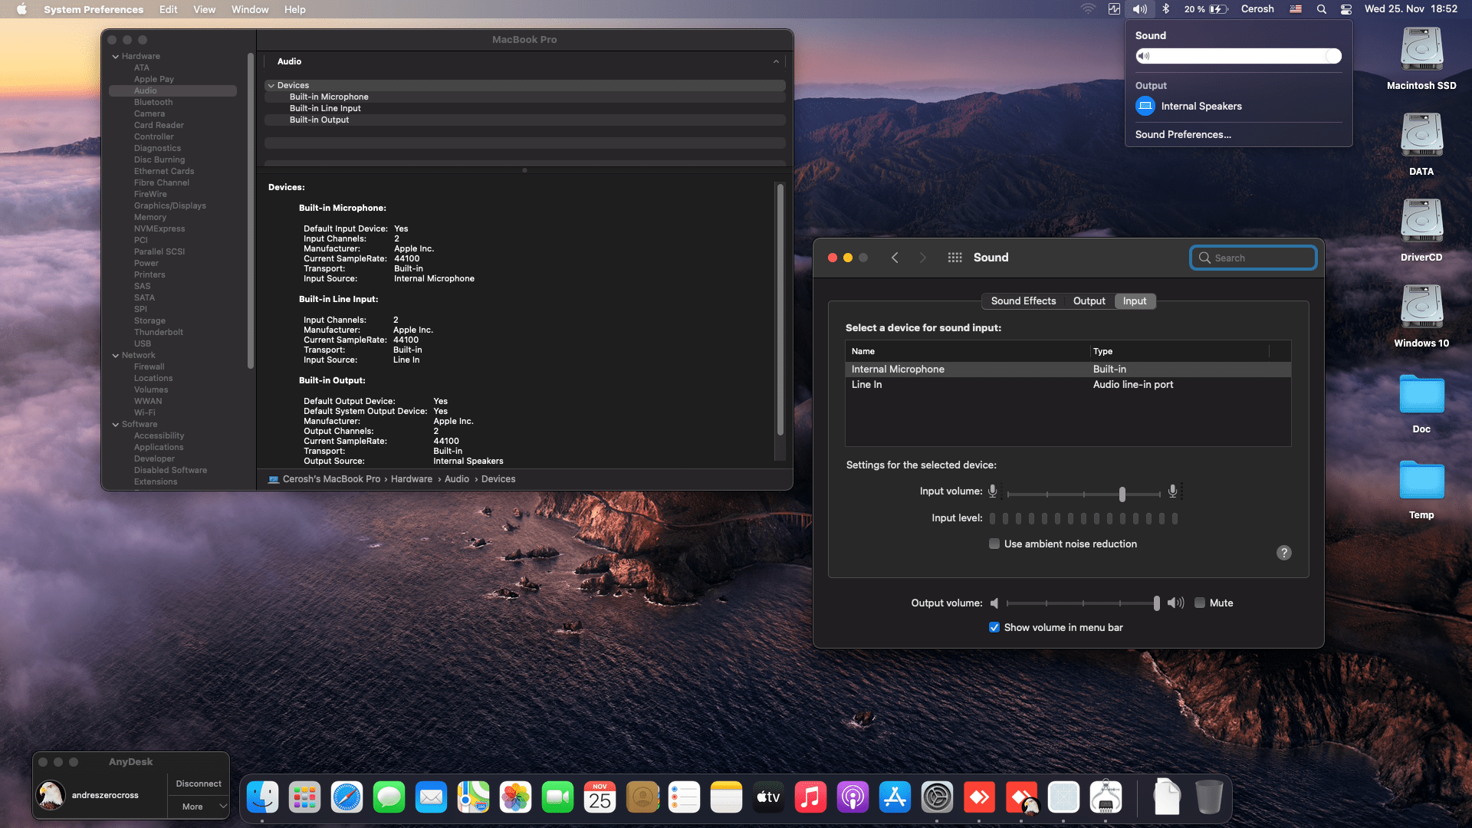1472x828 pixels.
Task: Enable Use ambient noise reduction
Action: (x=994, y=544)
